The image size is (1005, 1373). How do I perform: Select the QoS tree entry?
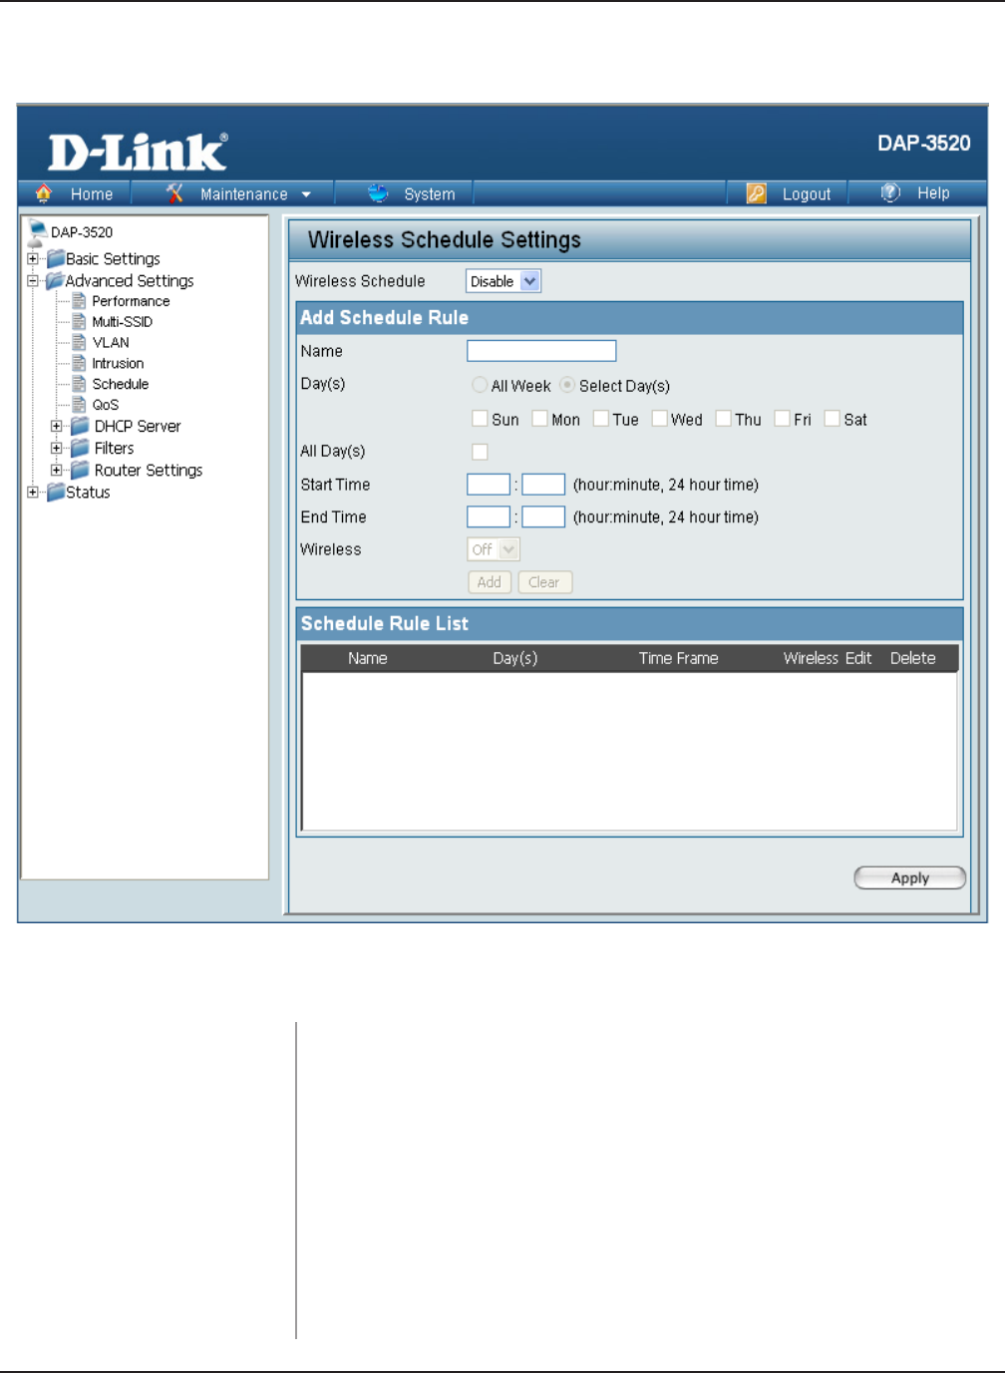[105, 405]
